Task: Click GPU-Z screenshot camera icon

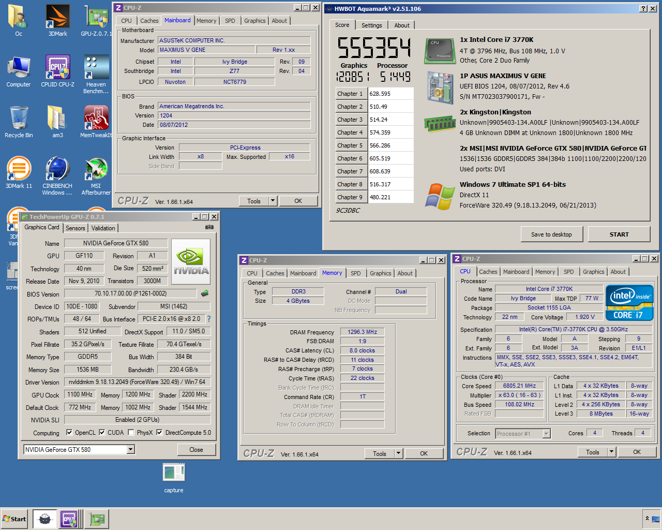Action: click(209, 227)
